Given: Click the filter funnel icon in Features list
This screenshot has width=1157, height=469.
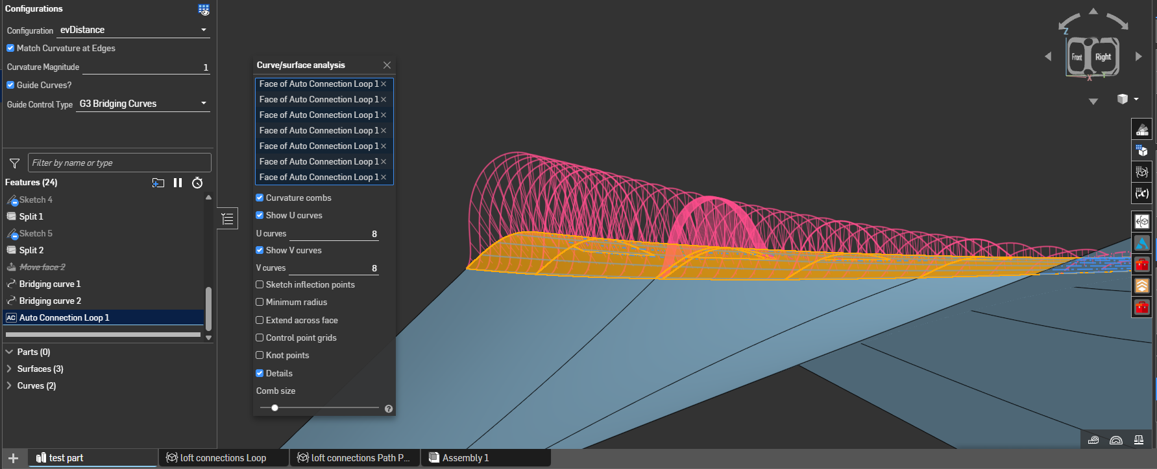Looking at the screenshot, I should pyautogui.click(x=14, y=163).
